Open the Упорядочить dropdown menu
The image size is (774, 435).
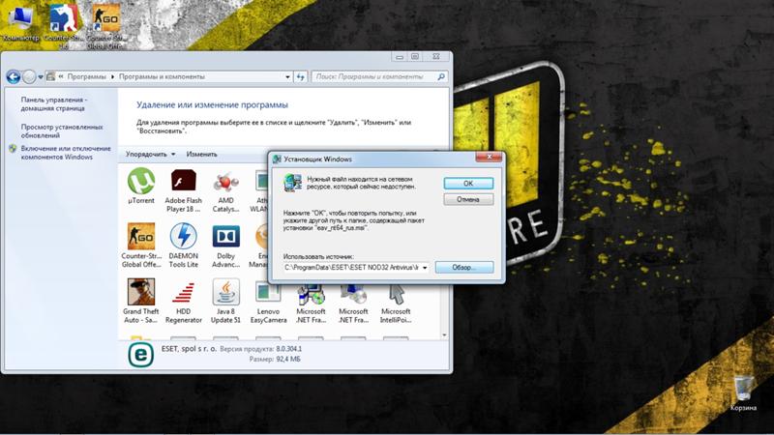pyautogui.click(x=150, y=155)
